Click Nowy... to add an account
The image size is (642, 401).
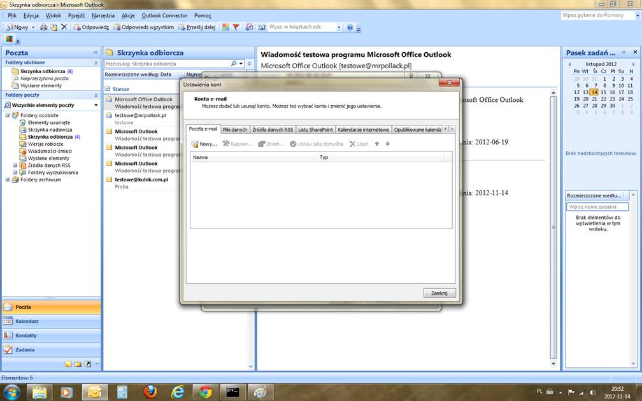204,144
